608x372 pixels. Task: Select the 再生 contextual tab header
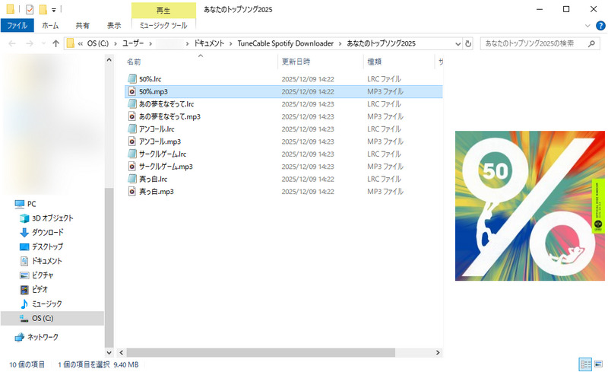[163, 11]
